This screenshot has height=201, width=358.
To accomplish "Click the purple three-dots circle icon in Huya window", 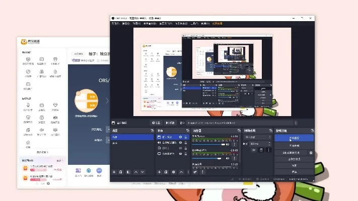I will click(99, 170).
